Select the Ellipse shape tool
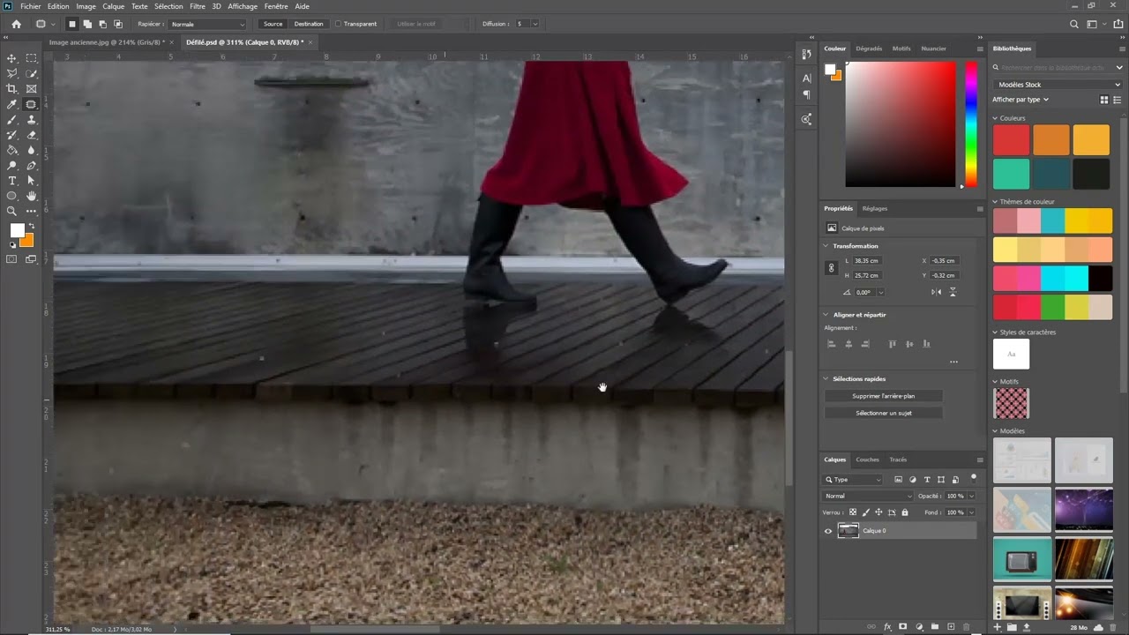The height and width of the screenshot is (635, 1129). (x=12, y=196)
